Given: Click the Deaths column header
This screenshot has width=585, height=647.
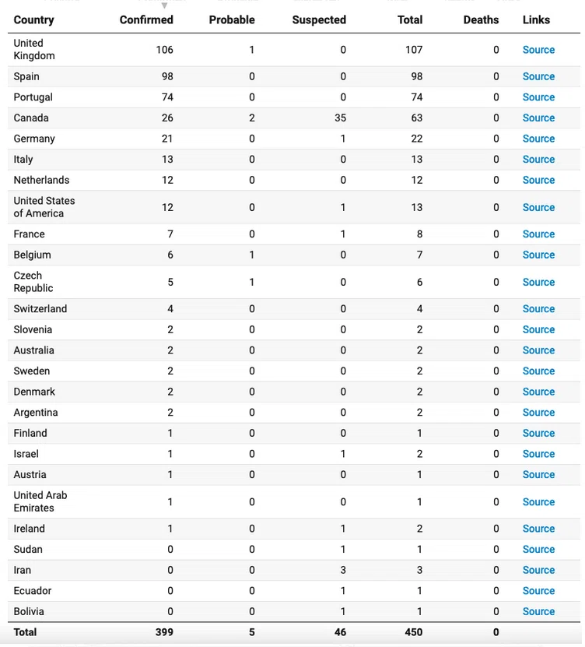Looking at the screenshot, I should click(x=481, y=19).
